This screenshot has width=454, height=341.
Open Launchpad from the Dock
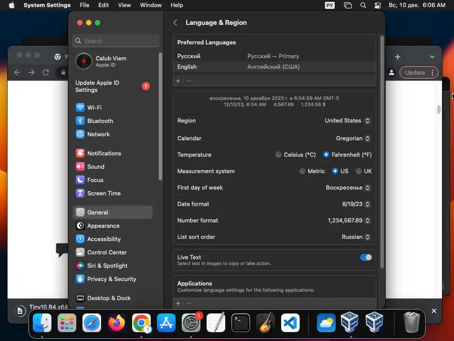67,323
